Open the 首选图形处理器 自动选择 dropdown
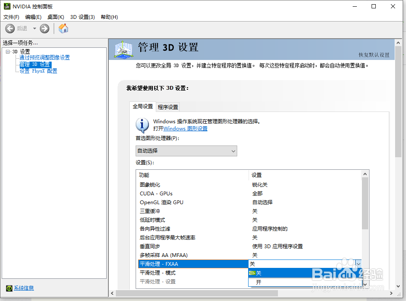 186,151
